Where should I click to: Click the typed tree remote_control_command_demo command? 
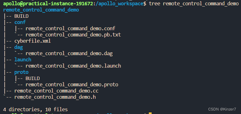click(x=194, y=4)
